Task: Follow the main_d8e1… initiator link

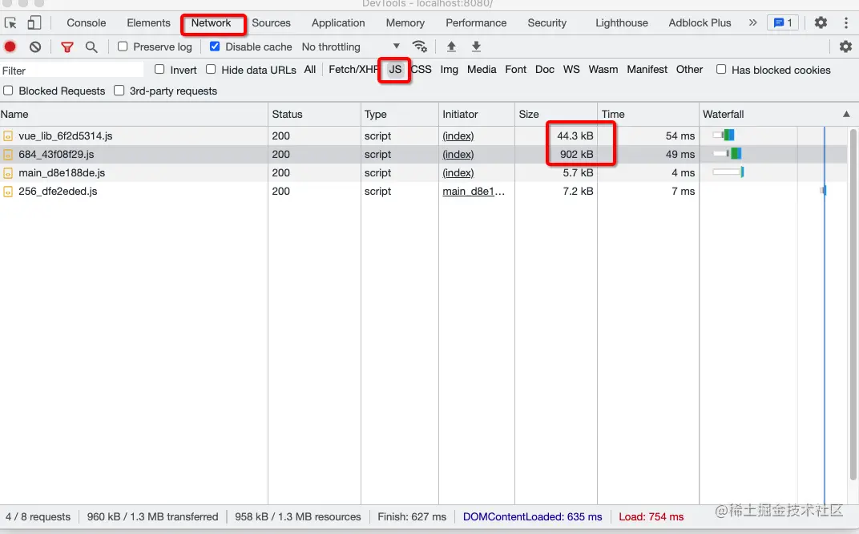Action: (x=474, y=192)
